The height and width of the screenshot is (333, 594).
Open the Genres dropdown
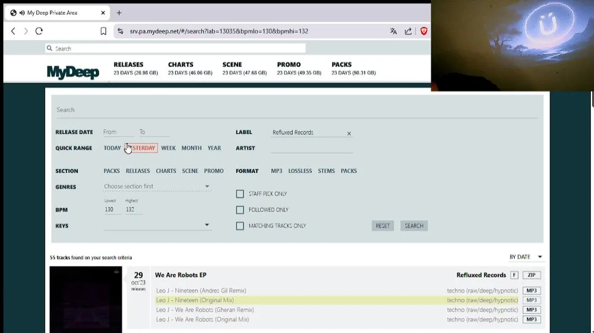pos(157,186)
